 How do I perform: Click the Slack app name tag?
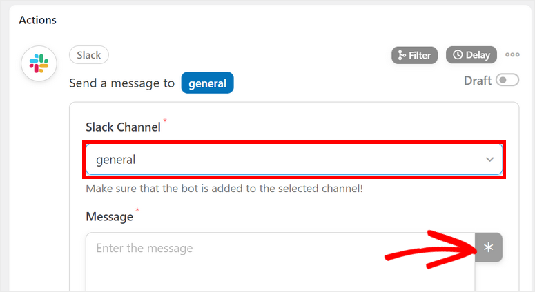(89, 55)
